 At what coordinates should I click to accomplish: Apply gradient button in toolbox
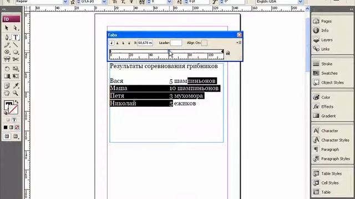[11, 128]
